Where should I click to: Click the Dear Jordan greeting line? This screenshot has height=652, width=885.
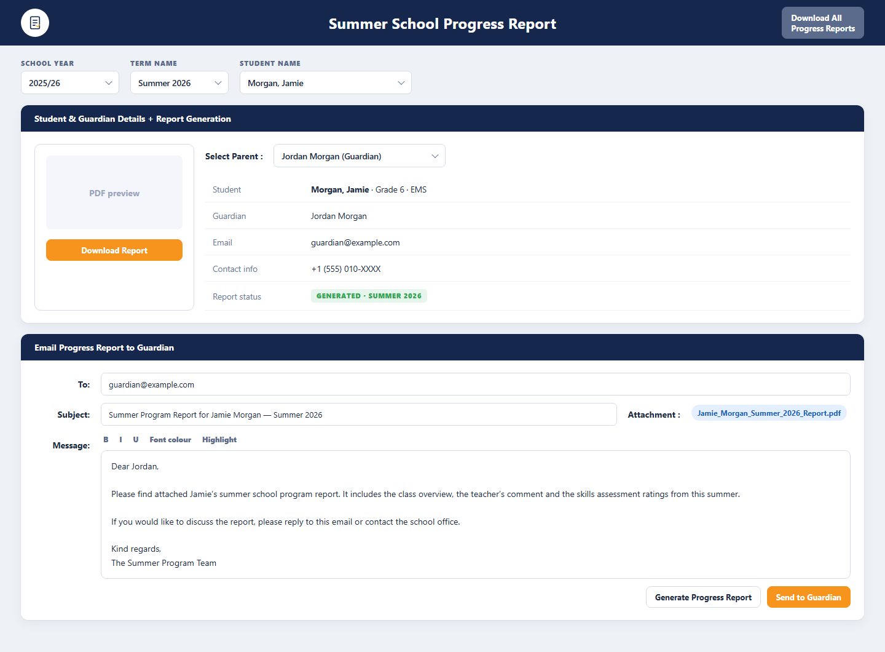[x=135, y=466]
